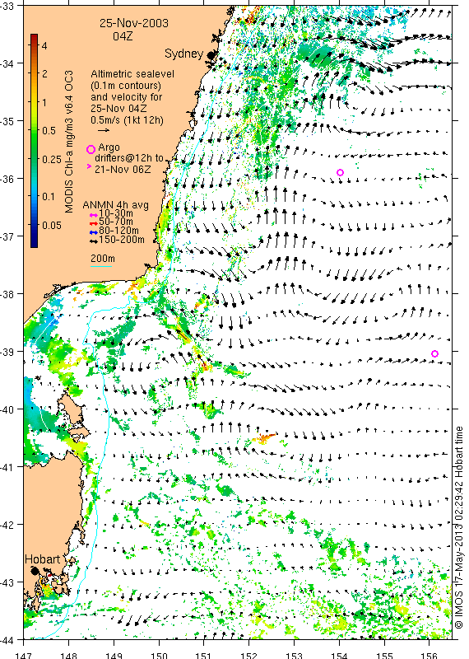Click the Argo float circle near 156E 39S
This screenshot has height=659, width=469.
(435, 354)
